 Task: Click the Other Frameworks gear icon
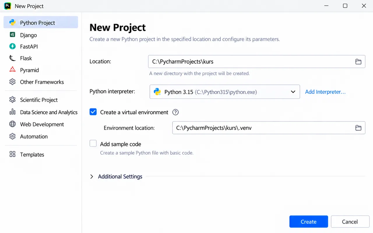[12, 82]
